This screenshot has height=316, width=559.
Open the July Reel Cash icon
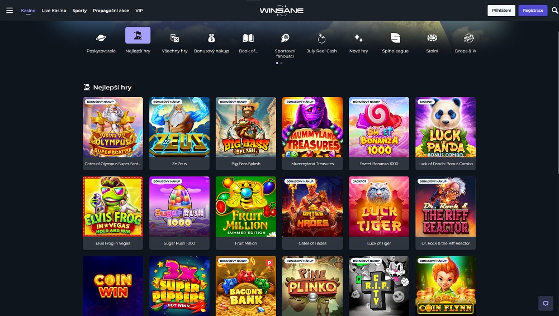point(321,38)
